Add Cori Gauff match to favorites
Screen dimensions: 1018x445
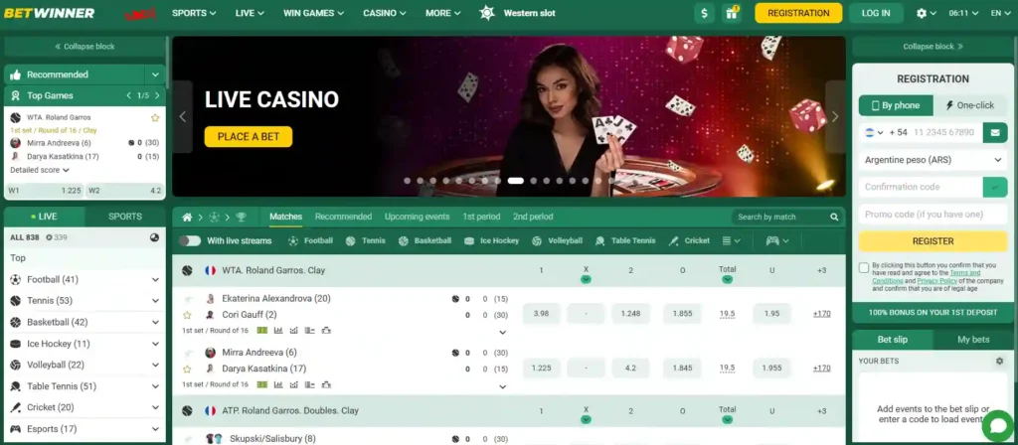pyautogui.click(x=187, y=315)
